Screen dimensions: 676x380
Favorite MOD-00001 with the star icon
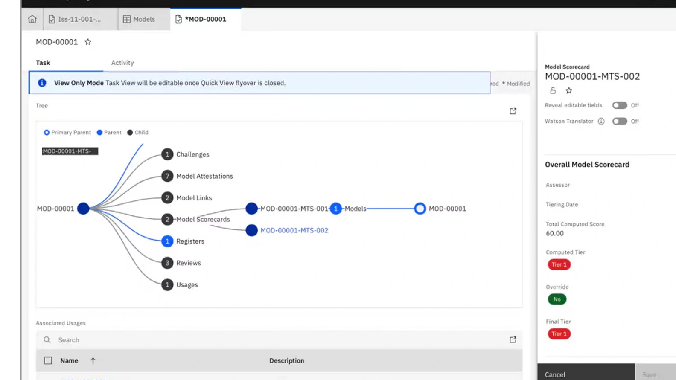[88, 42]
